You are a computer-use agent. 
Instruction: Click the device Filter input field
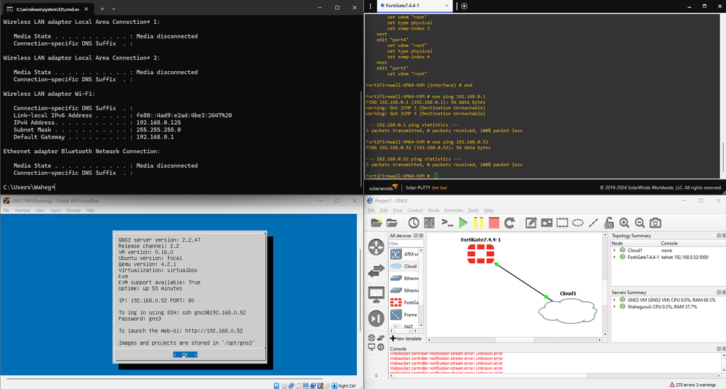[x=406, y=244]
